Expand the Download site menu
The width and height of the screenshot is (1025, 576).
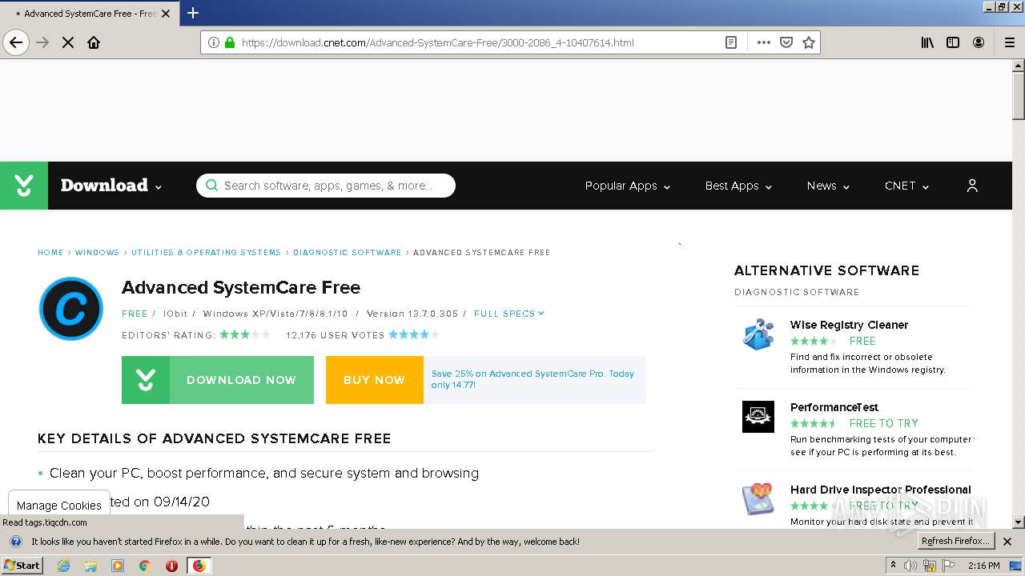pyautogui.click(x=111, y=186)
